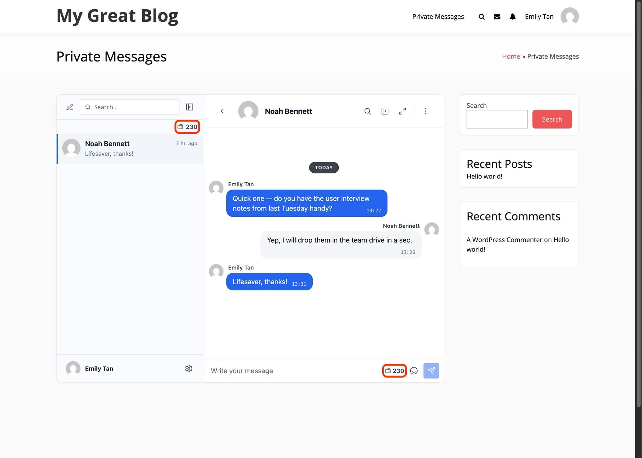Collapse the conversation list sidebar panel icon
The image size is (642, 458).
coord(190,107)
